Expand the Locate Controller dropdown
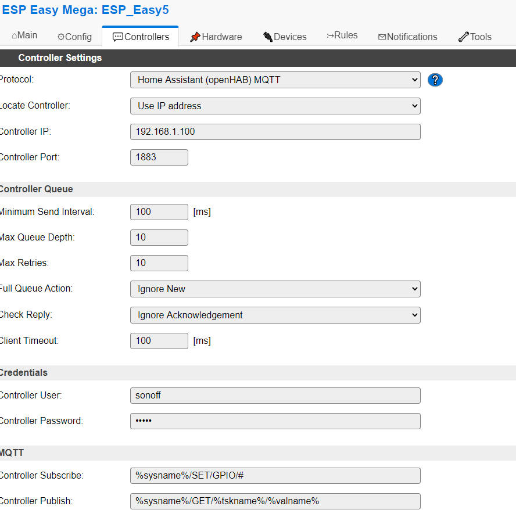516x510 pixels. pos(275,106)
